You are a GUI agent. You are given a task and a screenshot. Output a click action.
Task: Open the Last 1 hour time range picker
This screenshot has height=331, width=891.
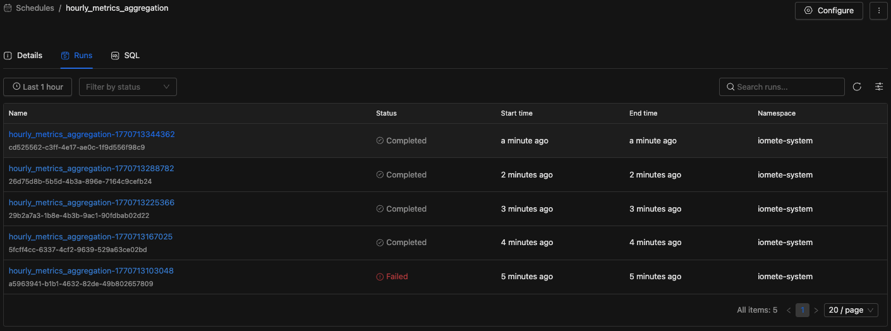pos(38,87)
